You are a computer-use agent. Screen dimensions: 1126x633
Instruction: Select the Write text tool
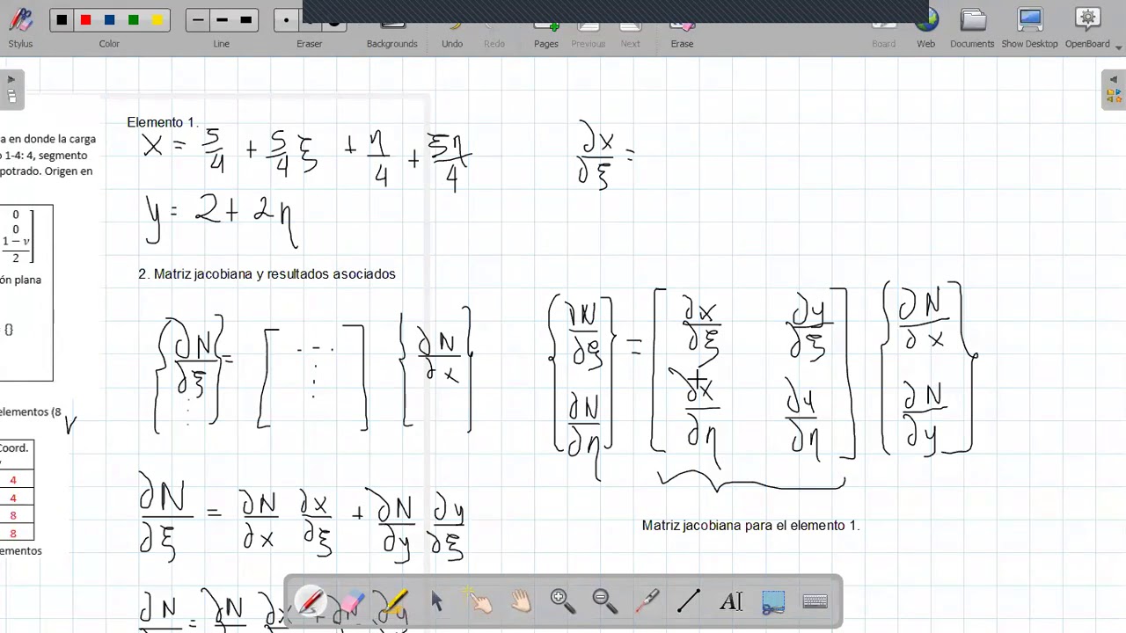731,601
